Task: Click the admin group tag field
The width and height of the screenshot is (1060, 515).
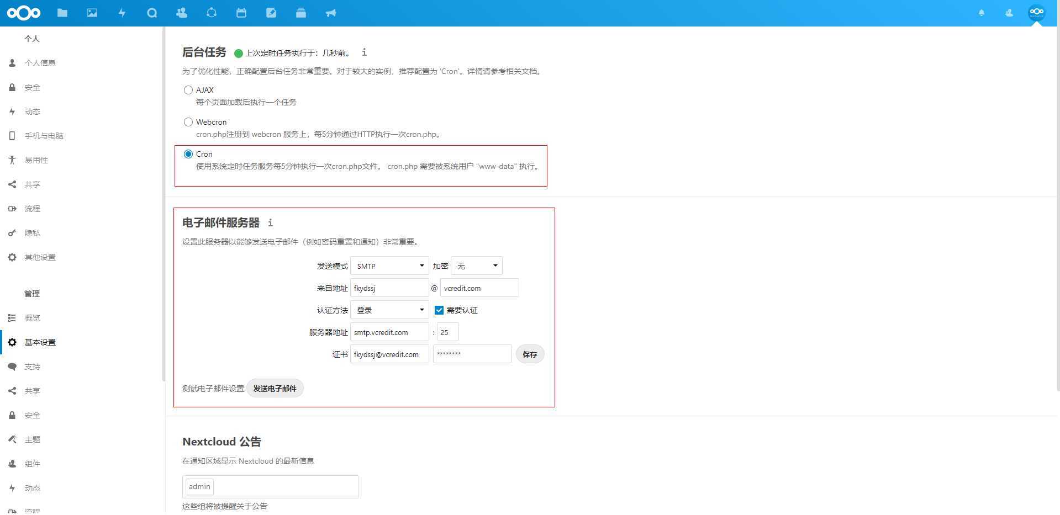Action: (x=271, y=487)
